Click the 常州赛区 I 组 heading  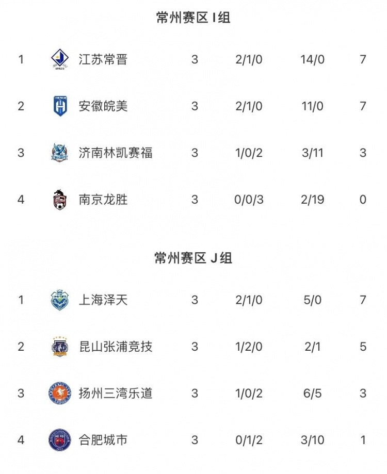193,18
